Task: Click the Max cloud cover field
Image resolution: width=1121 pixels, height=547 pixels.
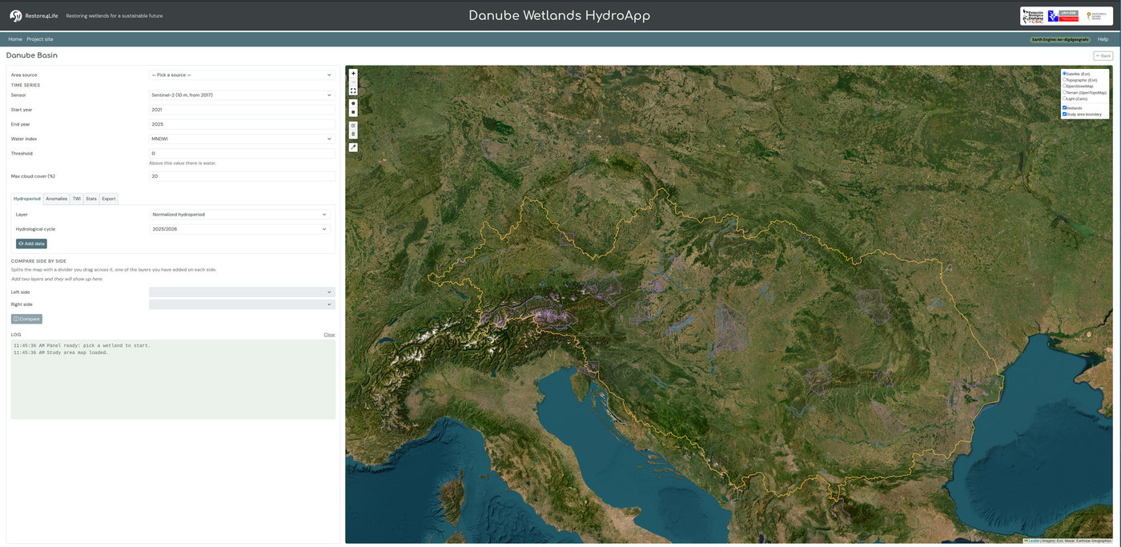Action: click(x=242, y=176)
